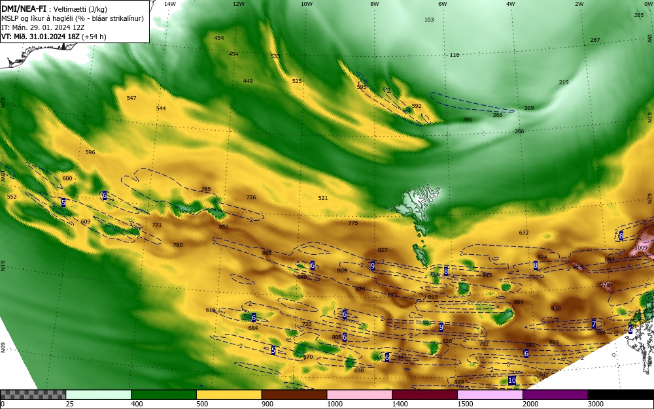Screen dimensions: 654x409
Task: Select the black legend swatch above 3000
Action: (621, 395)
